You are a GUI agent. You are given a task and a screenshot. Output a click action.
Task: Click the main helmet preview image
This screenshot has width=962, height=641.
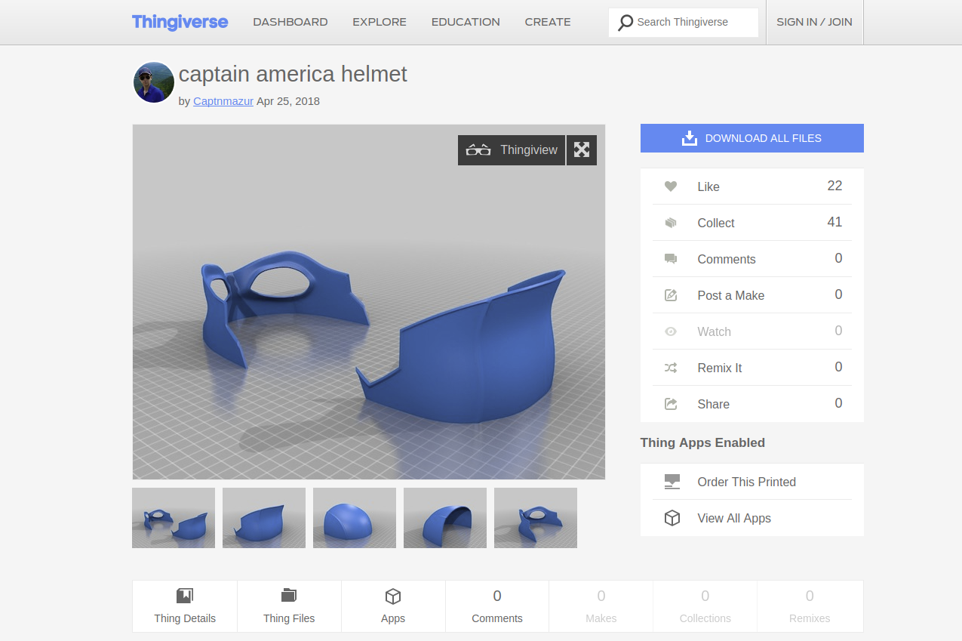369,302
